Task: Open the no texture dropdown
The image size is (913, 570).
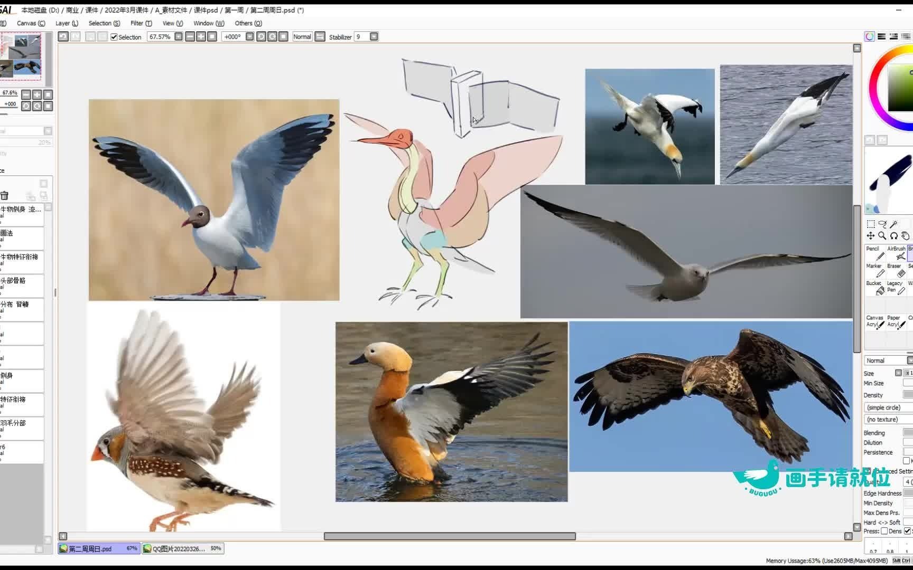Action: tap(888, 419)
